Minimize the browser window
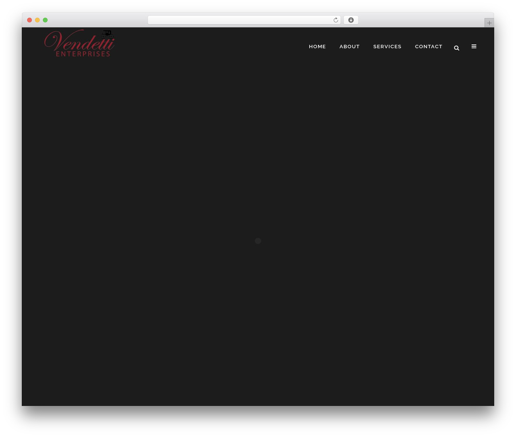 [x=37, y=20]
